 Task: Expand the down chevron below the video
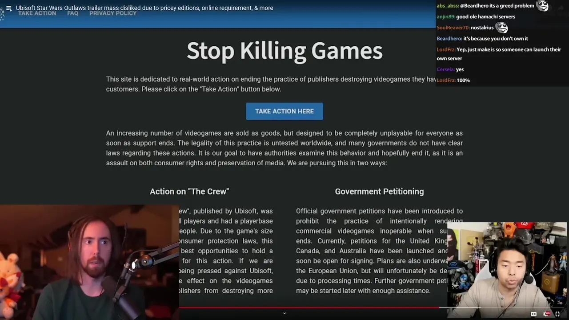click(x=284, y=313)
